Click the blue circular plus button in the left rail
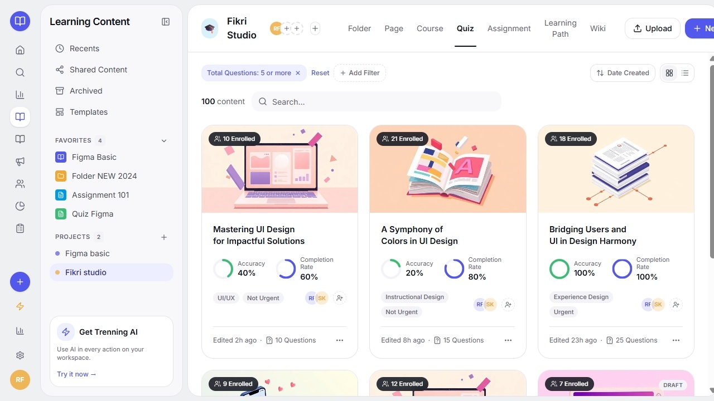Image resolution: width=714 pixels, height=401 pixels. coord(20,282)
